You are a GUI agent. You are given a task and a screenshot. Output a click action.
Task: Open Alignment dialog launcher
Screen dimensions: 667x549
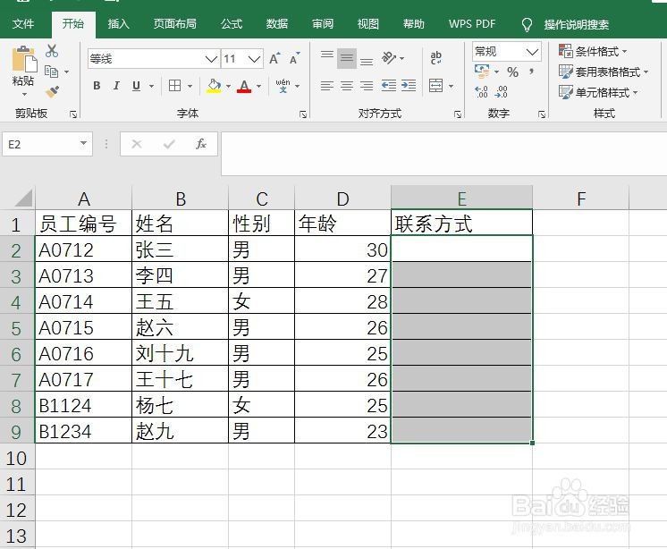click(458, 114)
